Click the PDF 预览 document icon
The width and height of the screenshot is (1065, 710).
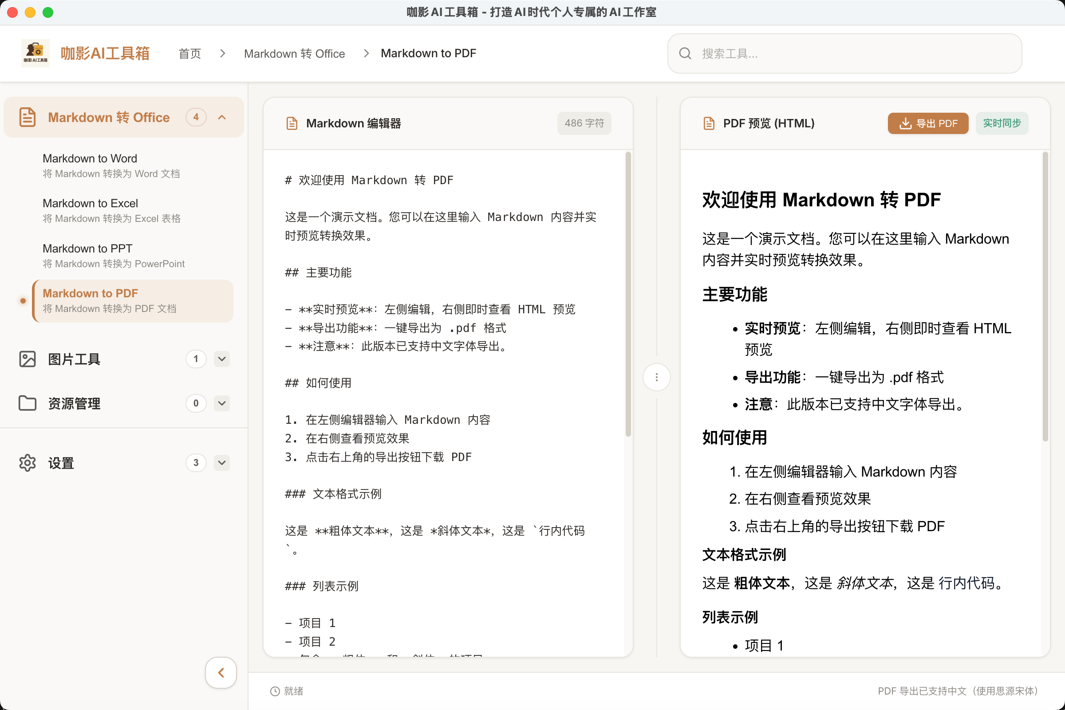tap(709, 123)
